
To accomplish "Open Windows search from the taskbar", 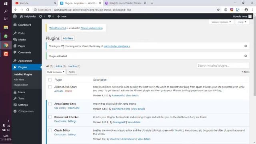I will click(x=6, y=11).
